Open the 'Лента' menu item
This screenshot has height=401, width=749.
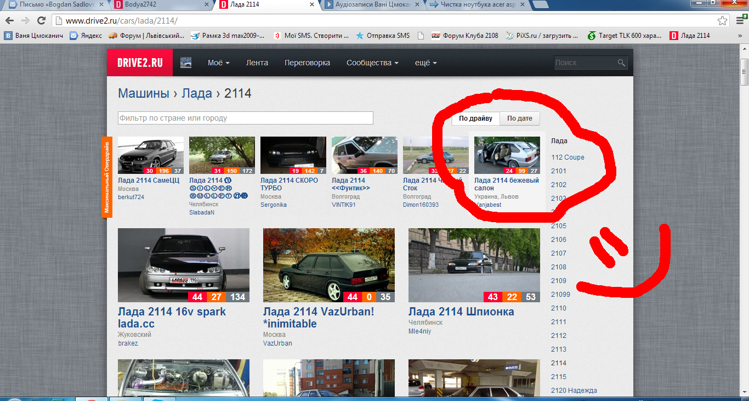point(257,63)
